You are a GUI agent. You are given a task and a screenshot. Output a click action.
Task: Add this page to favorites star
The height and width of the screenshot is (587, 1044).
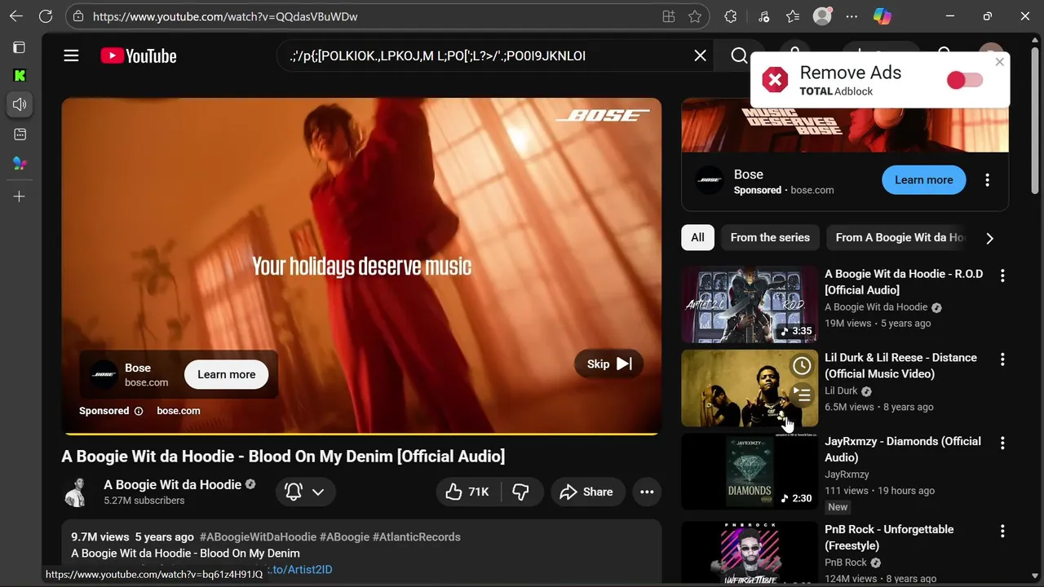[x=695, y=16]
